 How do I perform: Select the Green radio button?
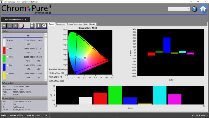point(7,57)
